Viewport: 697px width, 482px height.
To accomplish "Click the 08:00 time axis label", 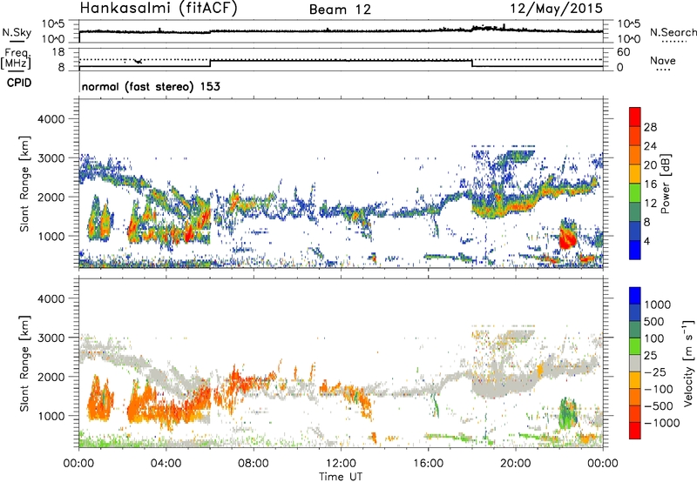I will tap(254, 464).
